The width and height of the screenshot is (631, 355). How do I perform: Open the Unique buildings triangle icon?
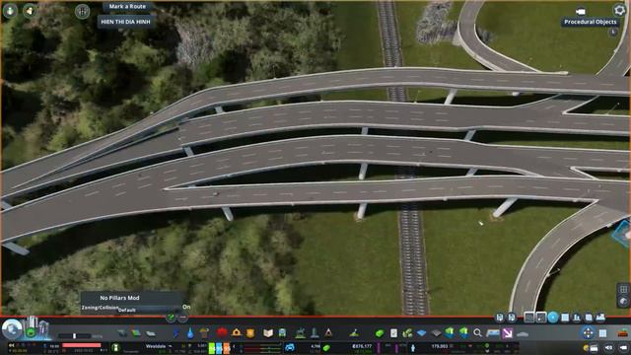tap(328, 333)
